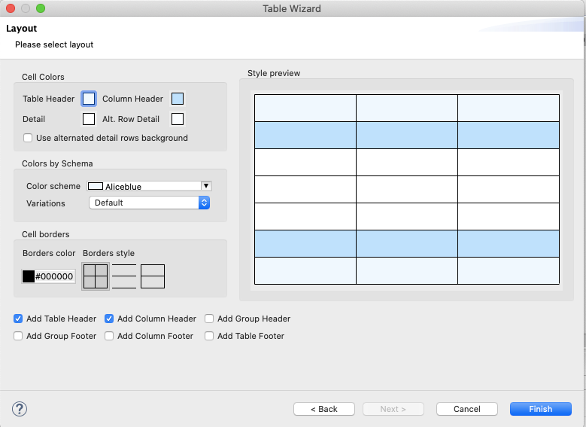Select the horizontal lines only borders style

click(124, 276)
